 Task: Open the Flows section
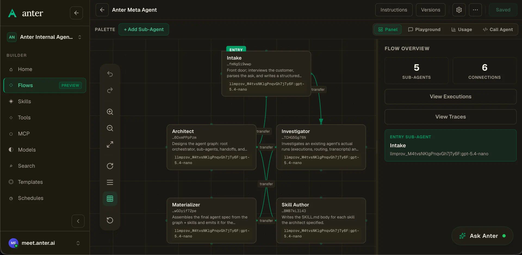click(45, 85)
